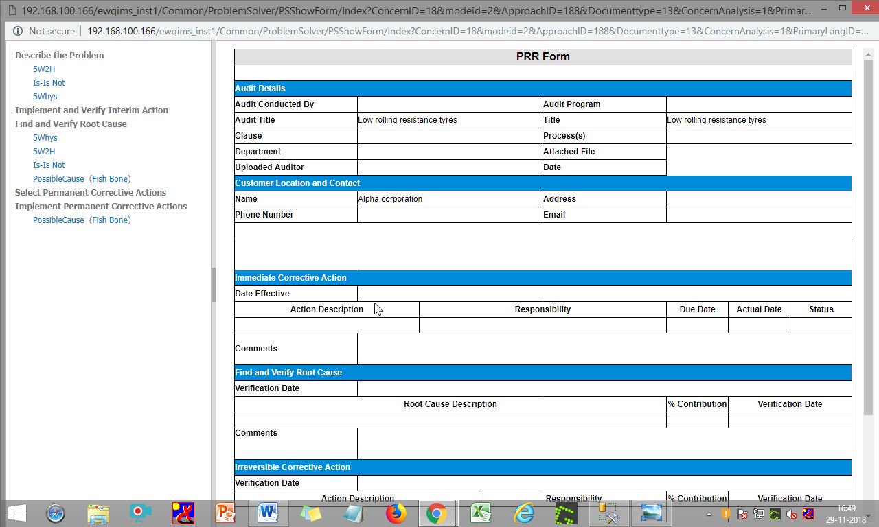Open 5W2H under Describe the Problem
The height and width of the screenshot is (527, 879).
tap(44, 69)
